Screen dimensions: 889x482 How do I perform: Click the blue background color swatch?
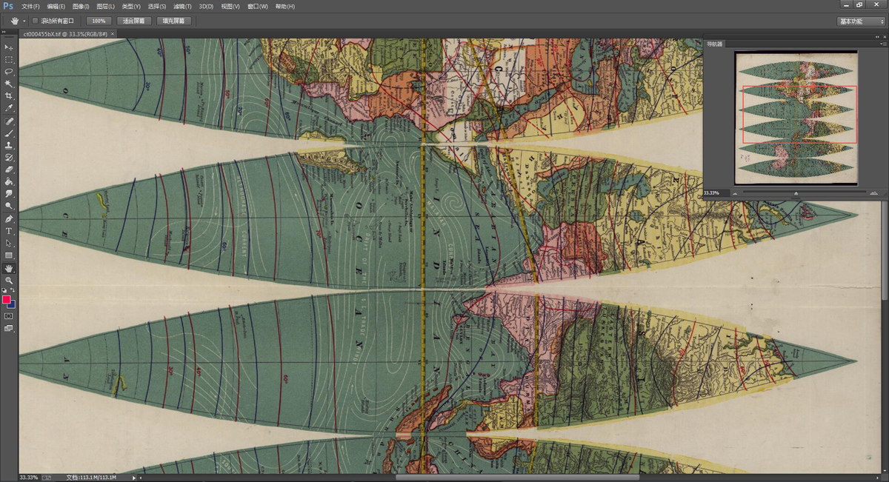13,304
